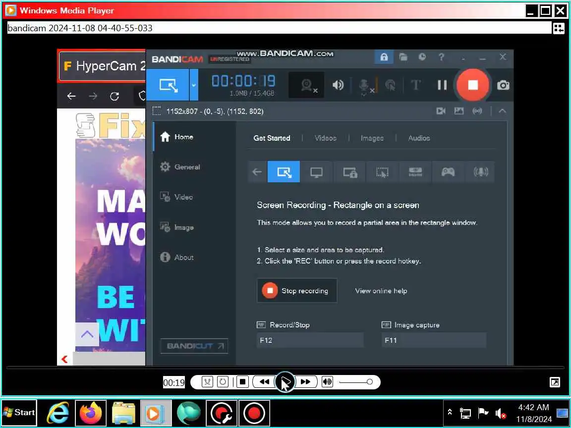Toggle the Bandicam speaker sound icon
571x428 pixels.
pyautogui.click(x=338, y=85)
